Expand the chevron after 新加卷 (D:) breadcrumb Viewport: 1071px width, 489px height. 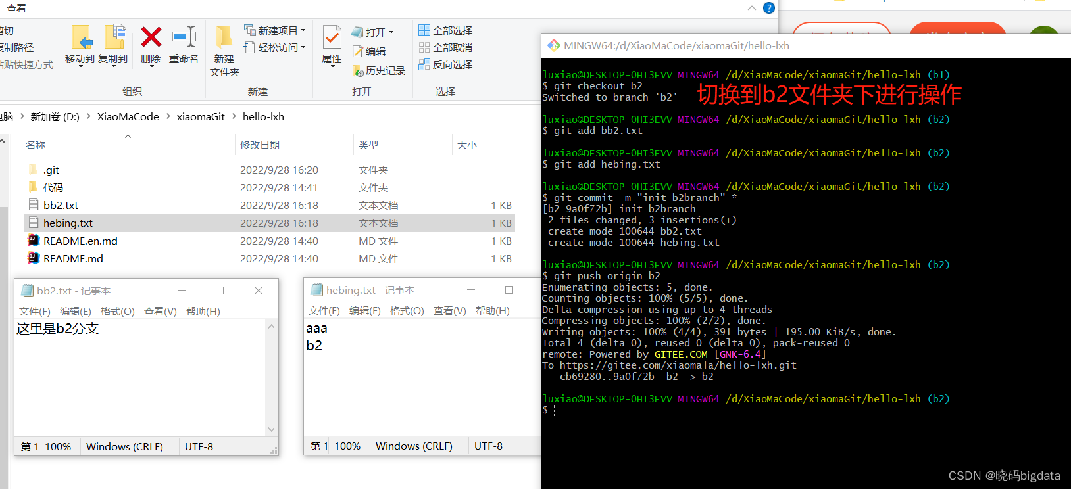point(88,116)
